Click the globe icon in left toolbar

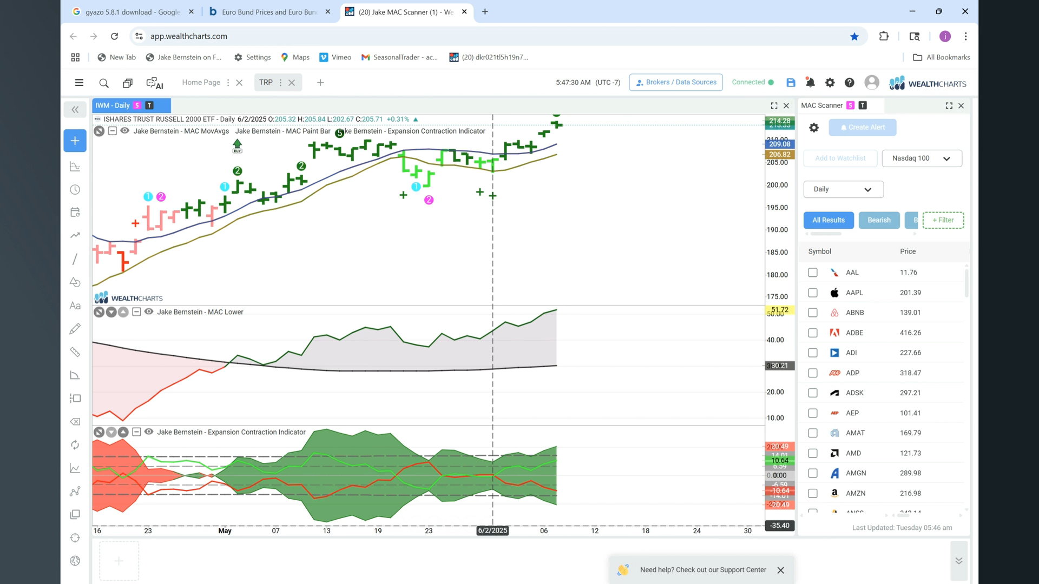click(75, 561)
